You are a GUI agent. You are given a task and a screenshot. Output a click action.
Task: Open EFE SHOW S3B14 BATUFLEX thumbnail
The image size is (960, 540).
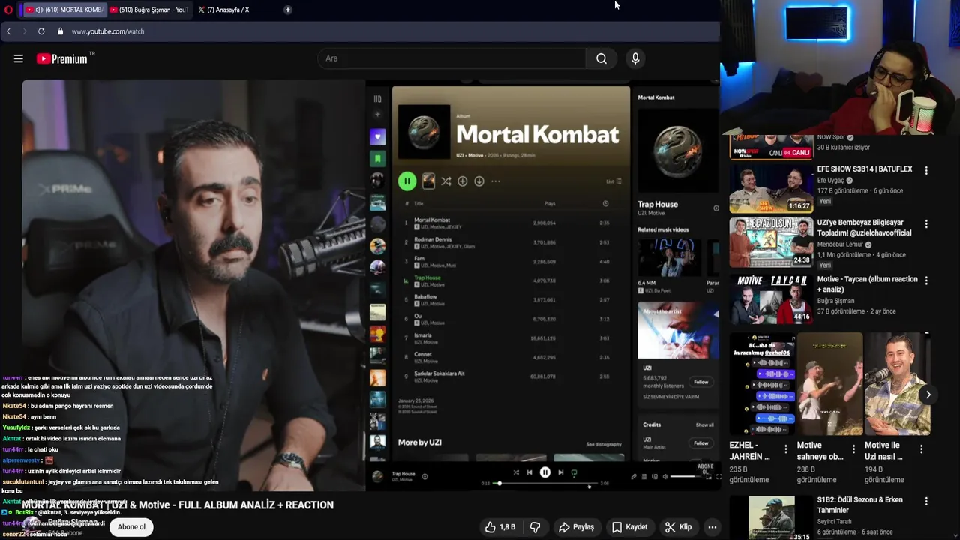(x=771, y=189)
